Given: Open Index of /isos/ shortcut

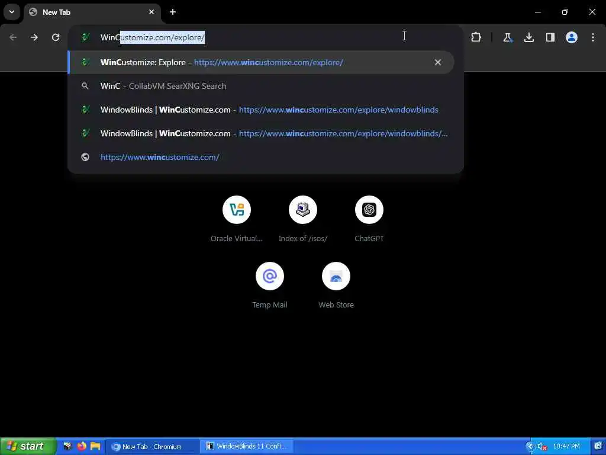Looking at the screenshot, I should (303, 219).
